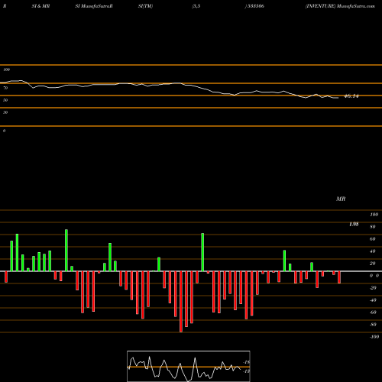Click the MR axis label -80
The height and width of the screenshot is (382, 382).
point(373,325)
